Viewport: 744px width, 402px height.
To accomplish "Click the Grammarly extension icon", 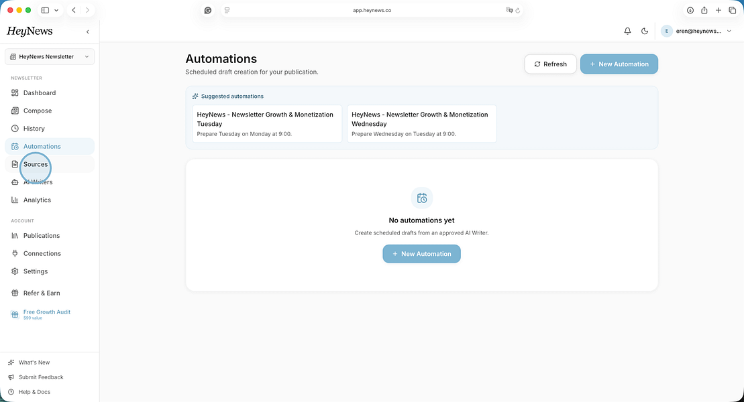I will tap(208, 10).
